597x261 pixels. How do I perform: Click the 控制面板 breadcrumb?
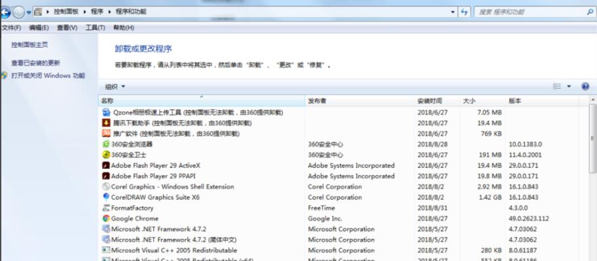click(x=66, y=12)
